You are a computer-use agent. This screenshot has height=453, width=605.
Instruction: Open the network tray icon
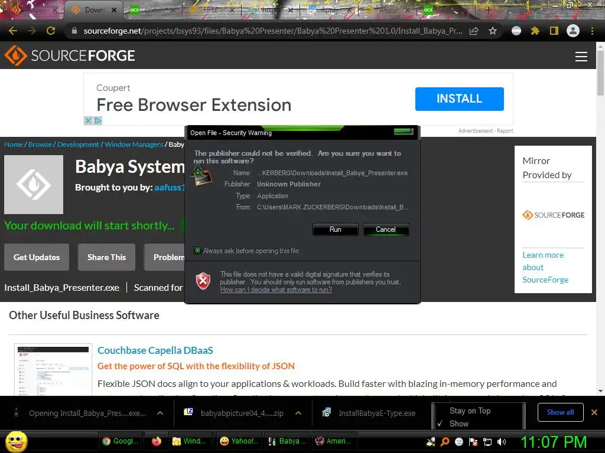(x=487, y=441)
